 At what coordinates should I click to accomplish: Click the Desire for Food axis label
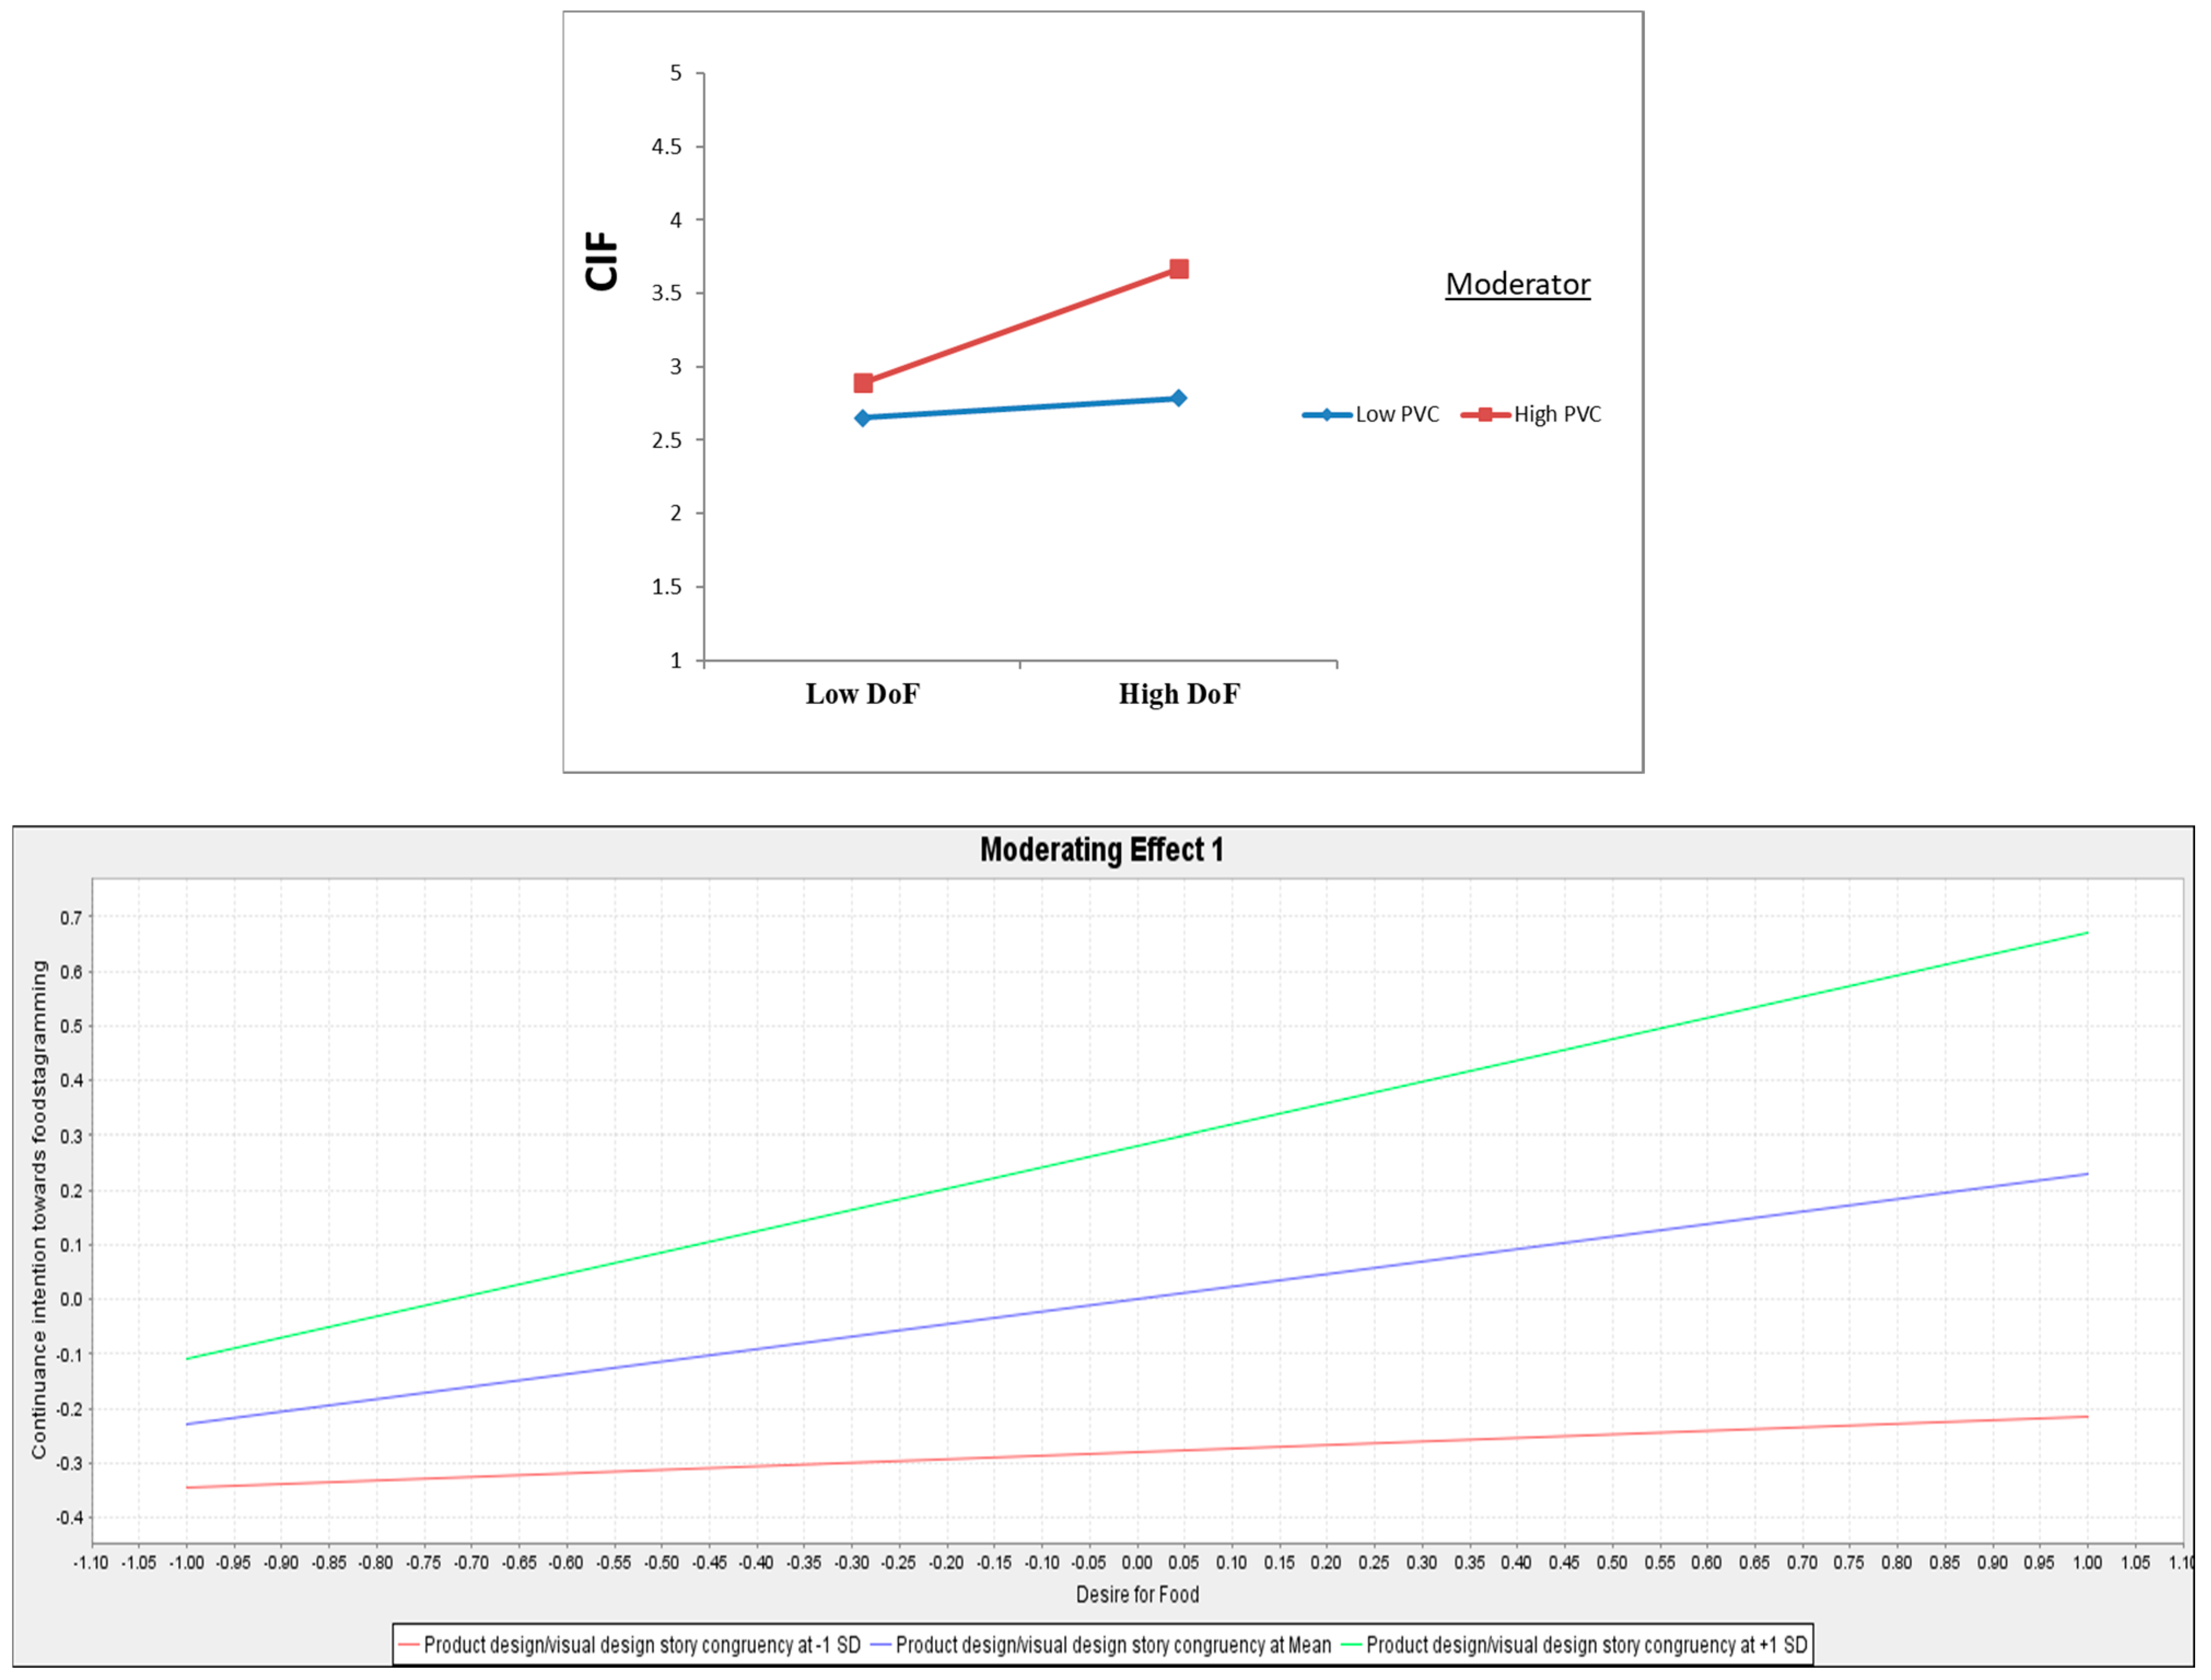(x=1137, y=1595)
